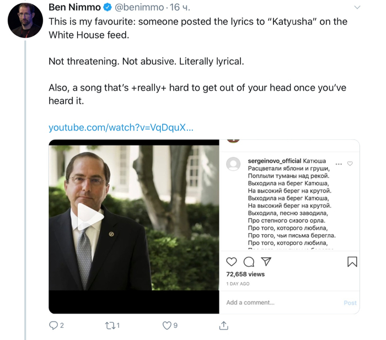386x340 pixels.
Task: Share Instagram post via paper plane icon
Action: [266, 262]
